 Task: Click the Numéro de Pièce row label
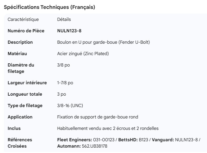[26, 31]
